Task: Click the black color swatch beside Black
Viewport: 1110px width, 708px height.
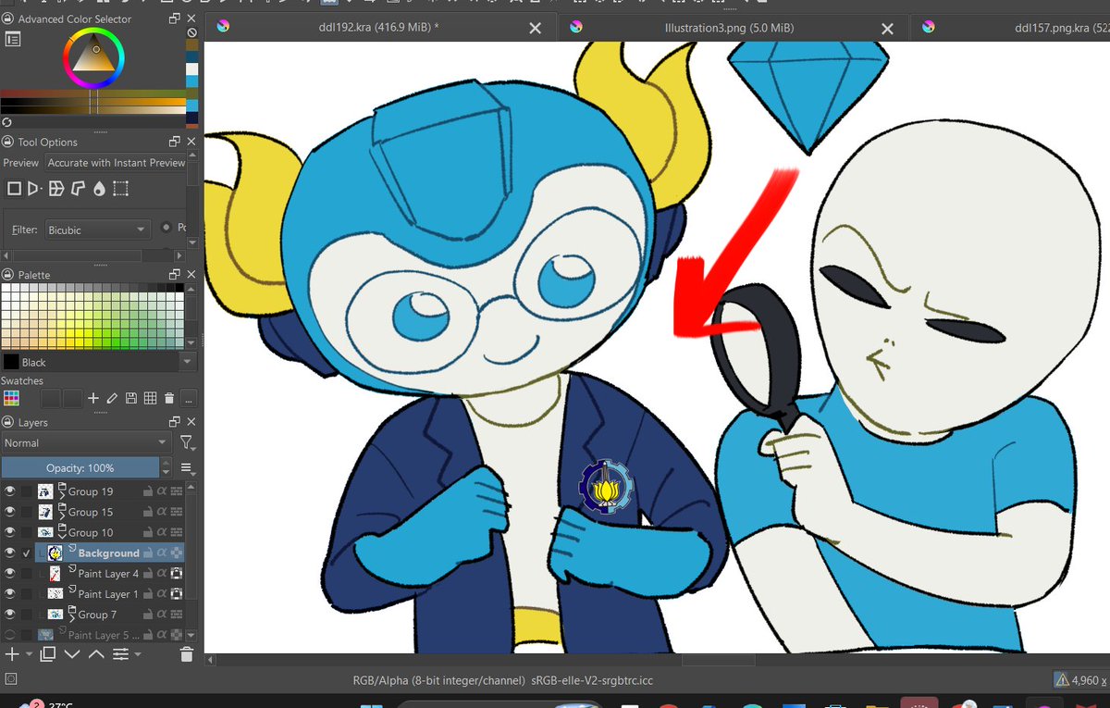Action: click(x=11, y=362)
